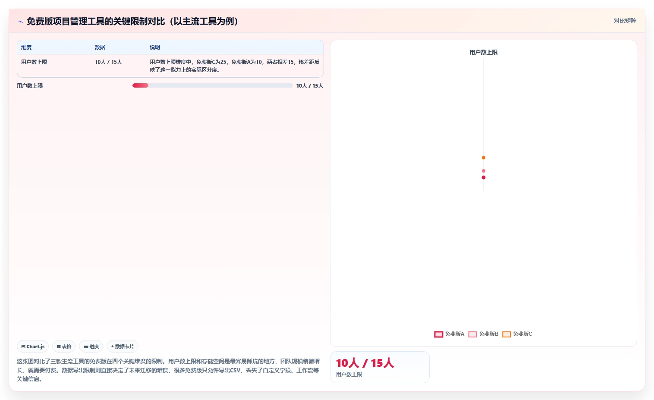
Task: Click the 用户数上限 chart axis title
Action: [x=484, y=52]
